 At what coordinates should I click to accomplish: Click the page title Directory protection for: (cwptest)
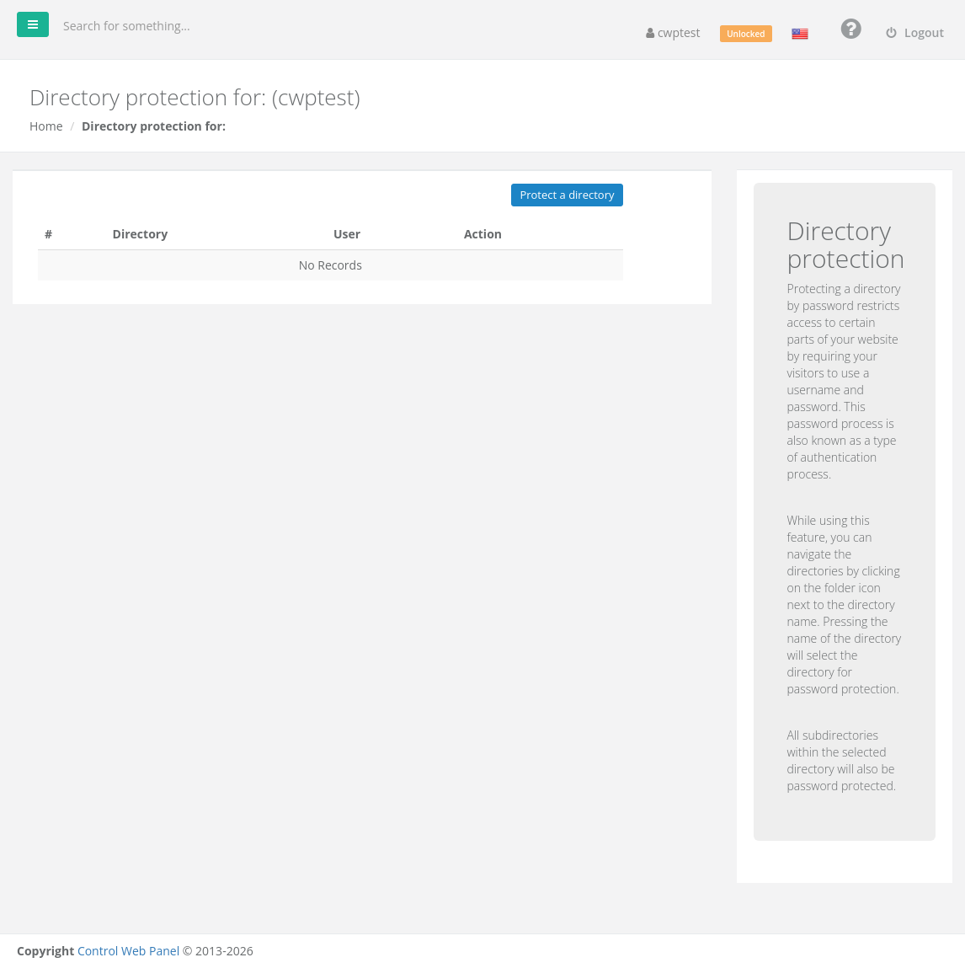click(x=195, y=98)
